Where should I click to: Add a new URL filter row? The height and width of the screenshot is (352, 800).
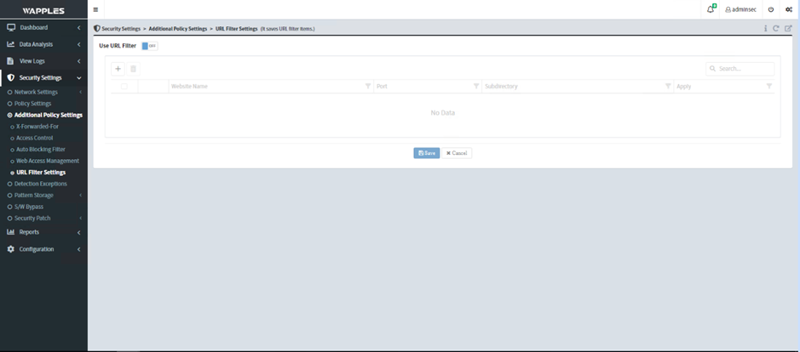pyautogui.click(x=118, y=69)
